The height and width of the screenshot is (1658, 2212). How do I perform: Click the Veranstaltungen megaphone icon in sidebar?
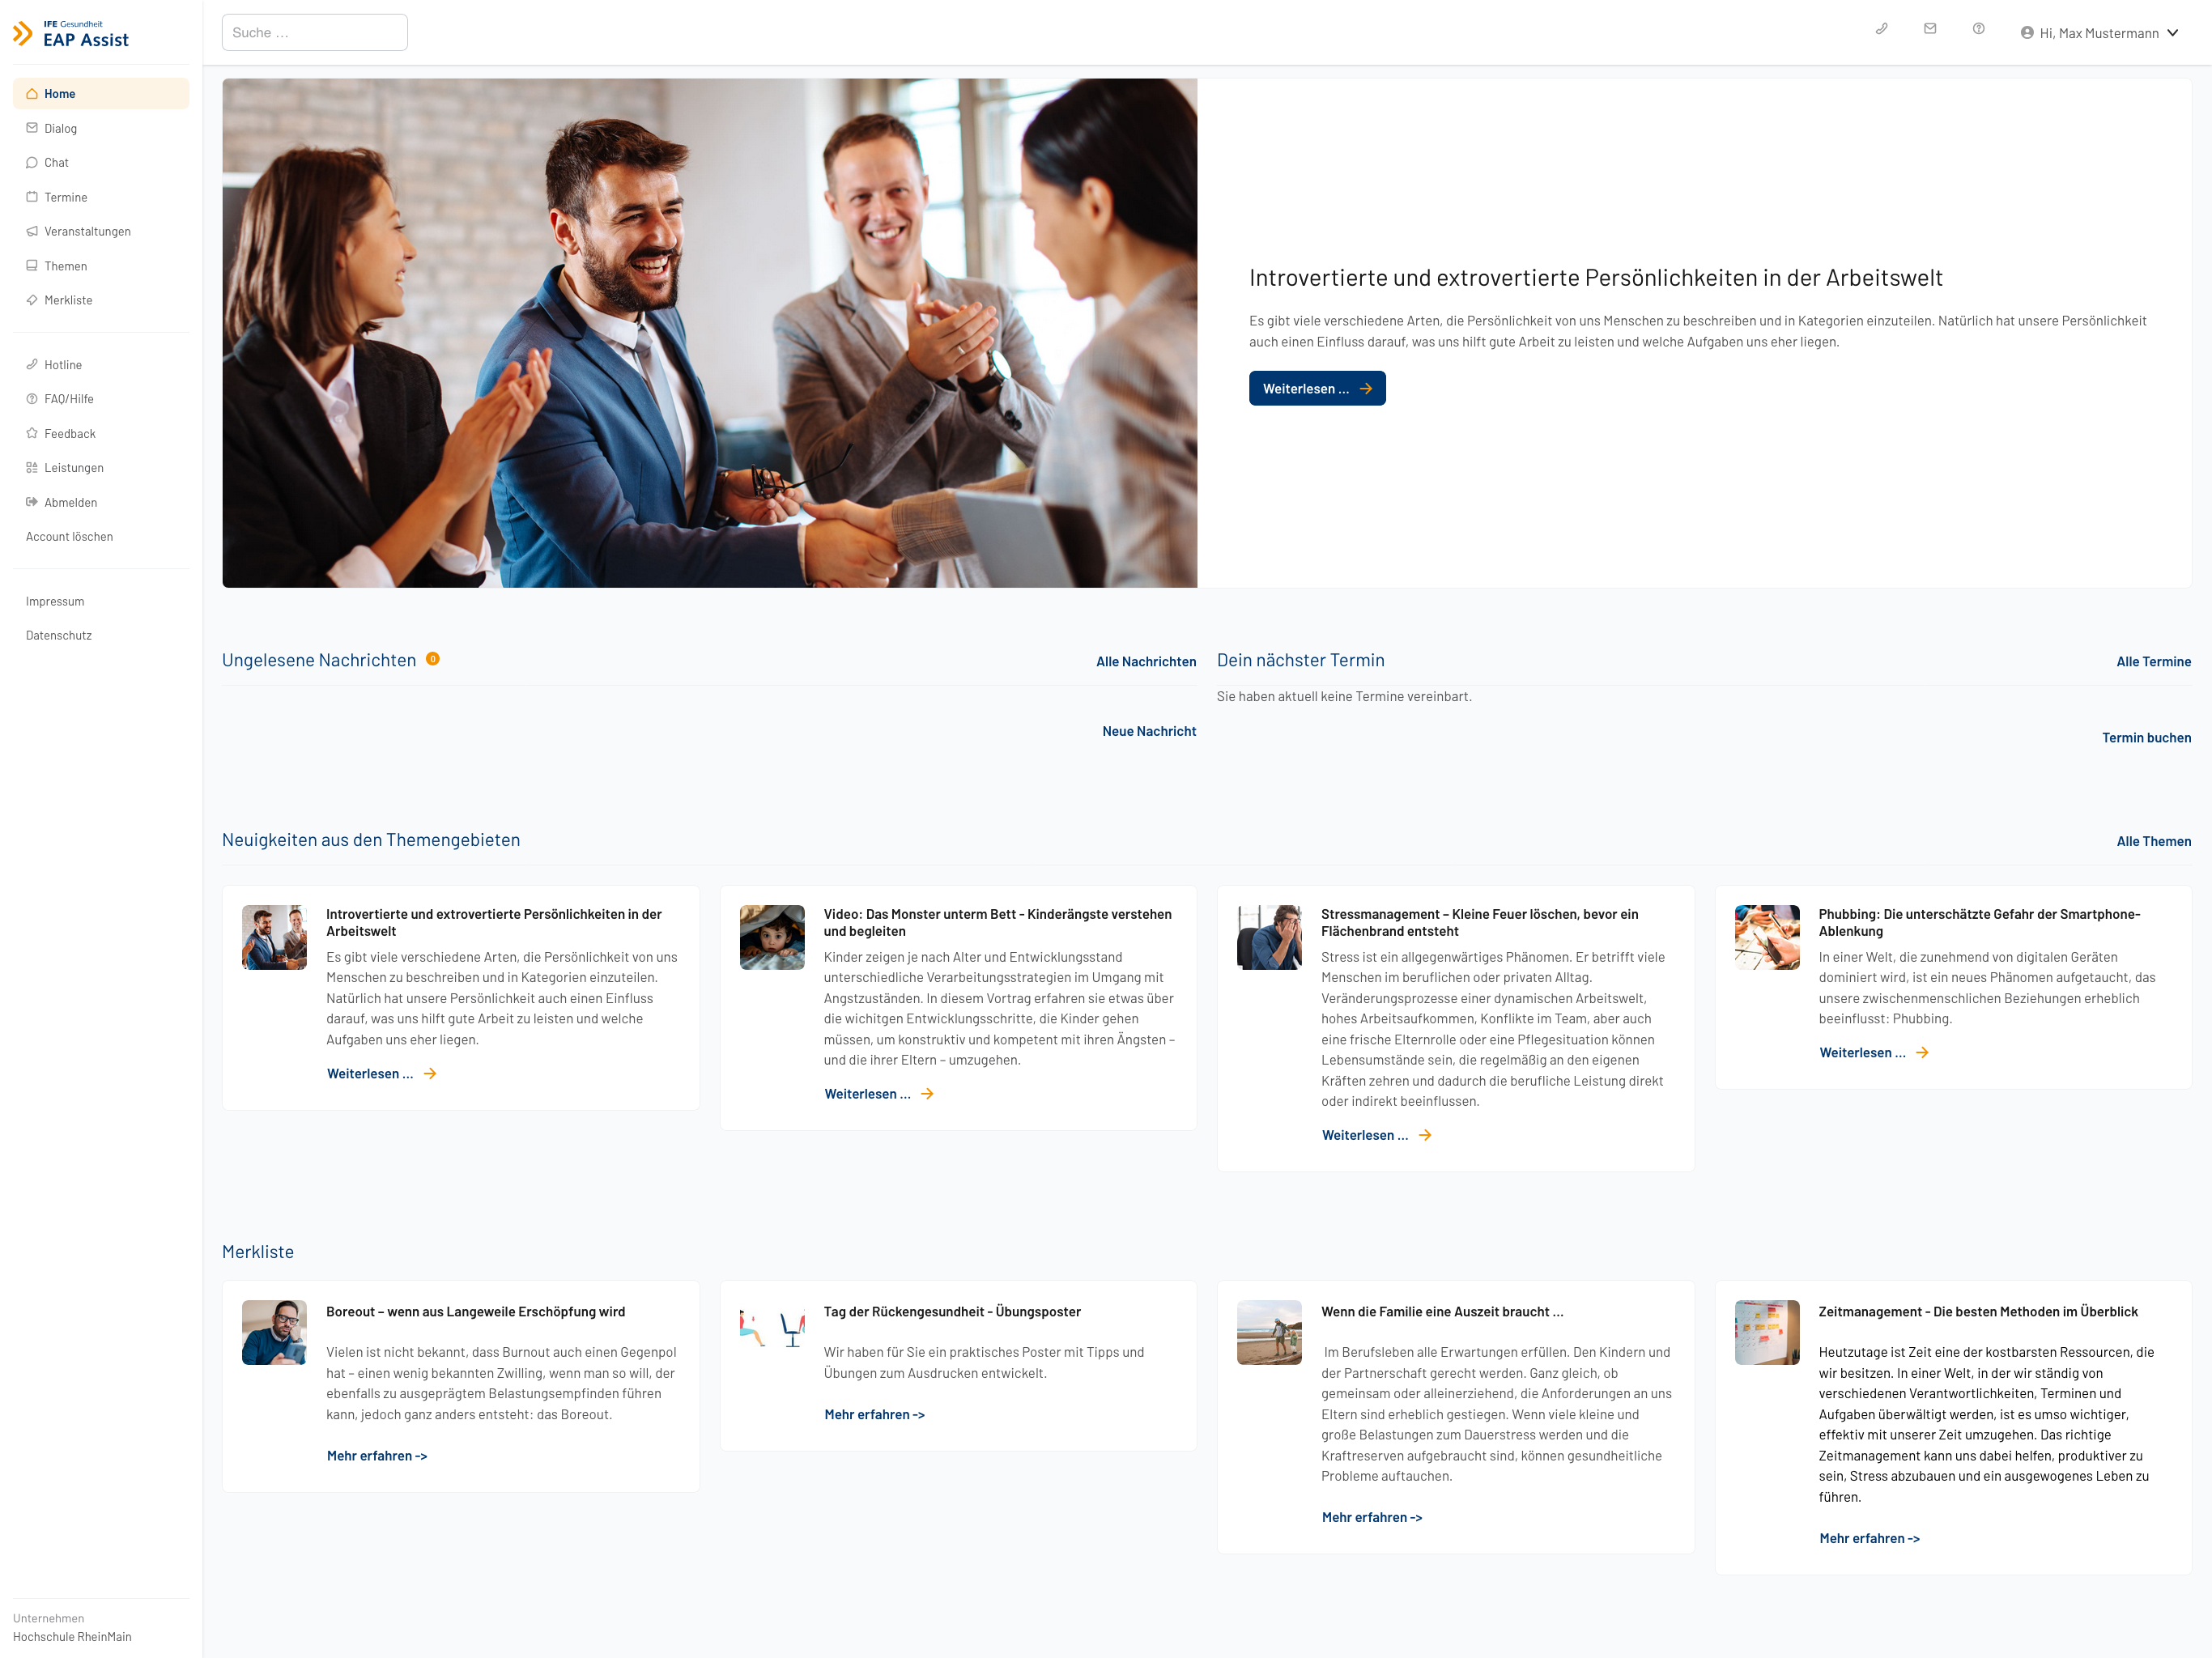pos(32,231)
